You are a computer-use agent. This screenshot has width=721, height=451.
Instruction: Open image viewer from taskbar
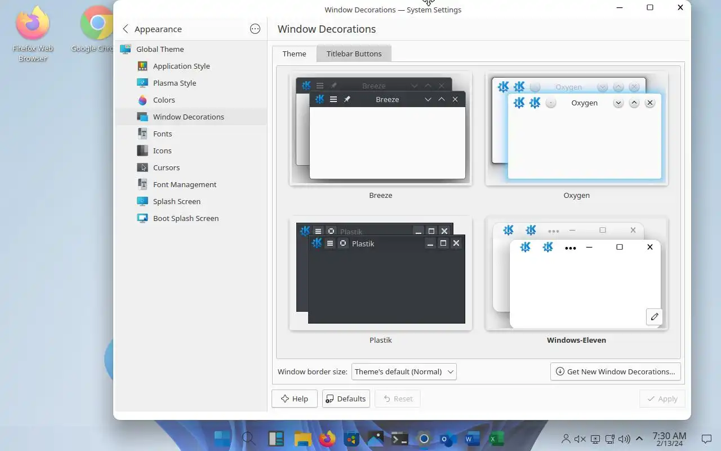click(375, 439)
